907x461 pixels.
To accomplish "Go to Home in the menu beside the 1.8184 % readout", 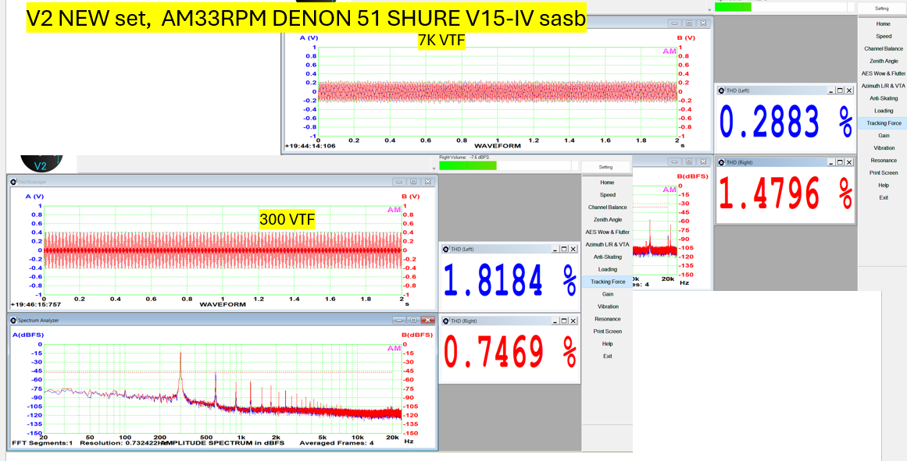I will click(607, 183).
